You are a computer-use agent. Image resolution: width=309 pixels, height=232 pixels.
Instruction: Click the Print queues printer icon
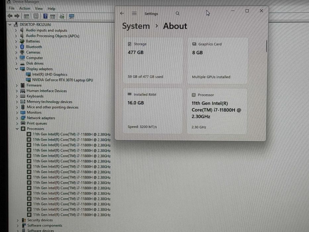[x=23, y=123]
